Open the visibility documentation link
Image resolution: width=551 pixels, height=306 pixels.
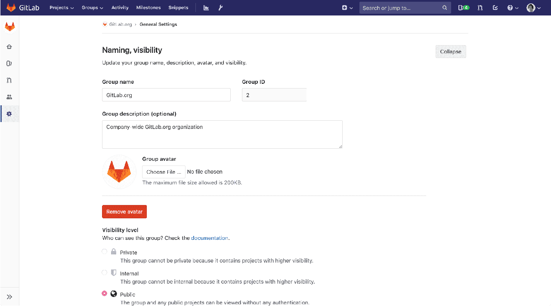(210, 238)
